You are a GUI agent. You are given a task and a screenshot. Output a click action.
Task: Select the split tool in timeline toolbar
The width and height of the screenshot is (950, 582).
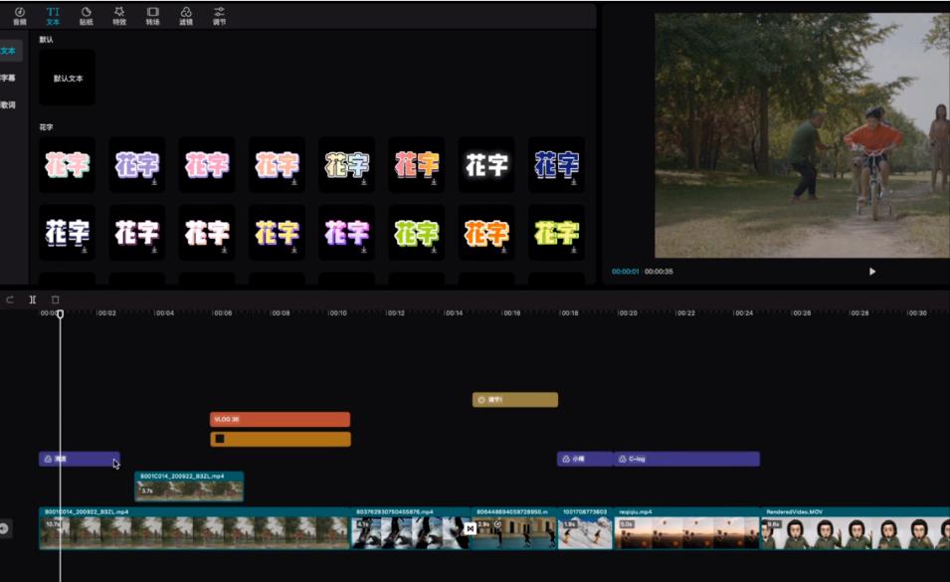pos(33,299)
